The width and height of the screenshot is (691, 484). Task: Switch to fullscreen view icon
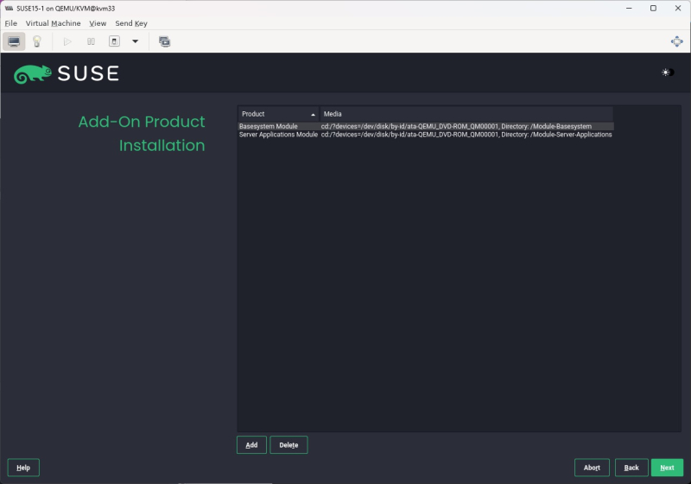tap(676, 41)
